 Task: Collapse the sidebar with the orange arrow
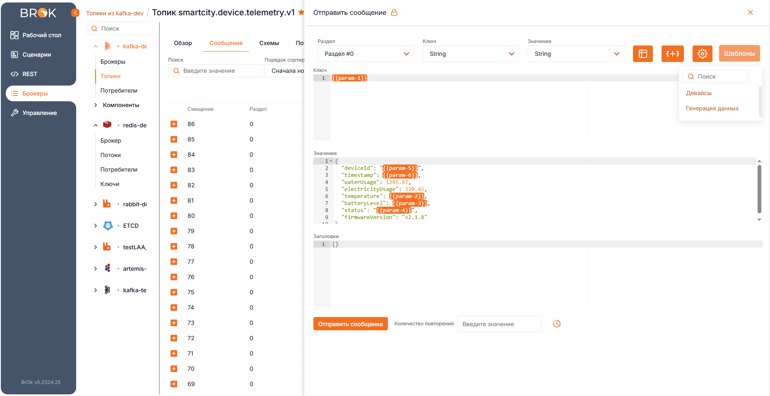(x=75, y=13)
